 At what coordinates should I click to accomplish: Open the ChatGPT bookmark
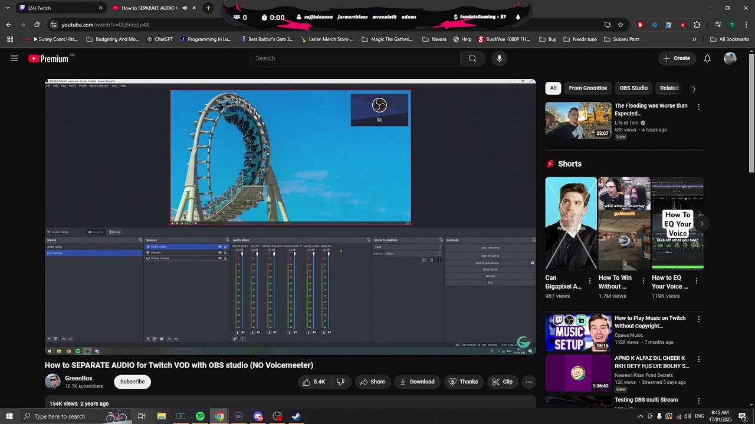pos(159,39)
